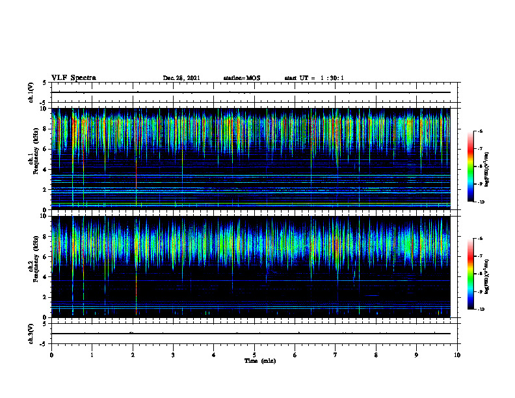
Task: Click time axis tick label "1"
Action: (x=92, y=355)
